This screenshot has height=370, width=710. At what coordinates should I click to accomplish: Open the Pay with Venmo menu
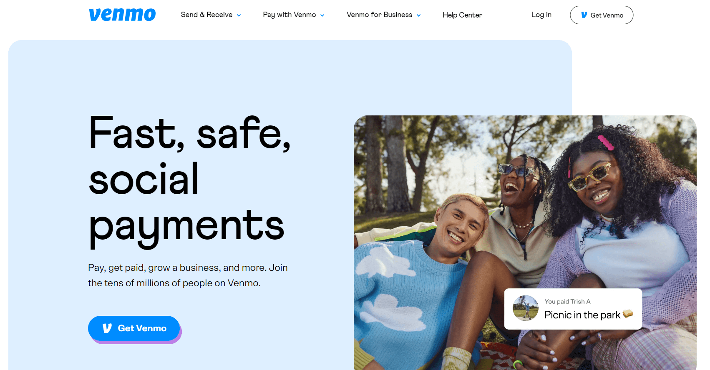pos(294,15)
